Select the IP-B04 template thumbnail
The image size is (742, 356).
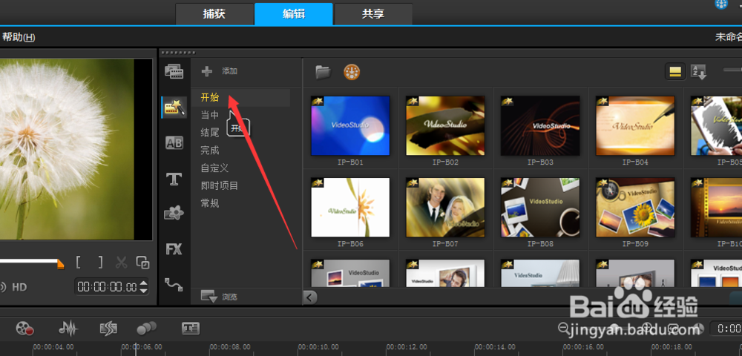point(636,126)
